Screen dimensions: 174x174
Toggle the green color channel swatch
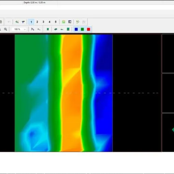82,29
